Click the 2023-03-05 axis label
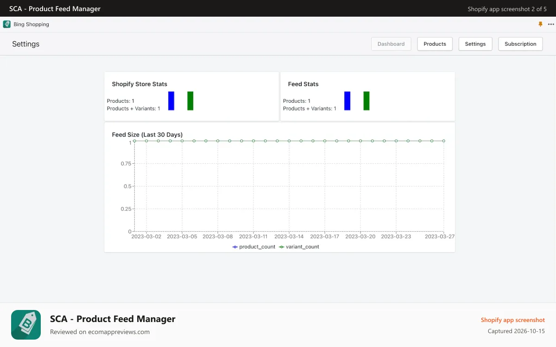This screenshot has height=347, width=556. [x=182, y=236]
